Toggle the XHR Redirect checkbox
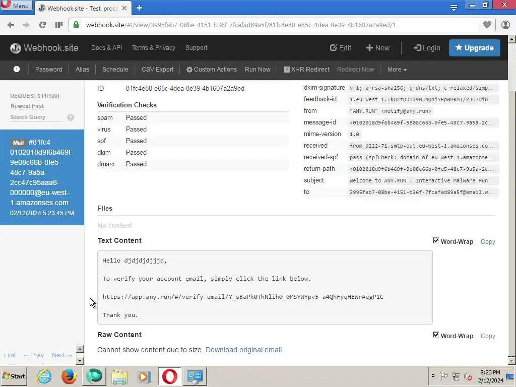The width and height of the screenshot is (516, 387). (x=287, y=70)
